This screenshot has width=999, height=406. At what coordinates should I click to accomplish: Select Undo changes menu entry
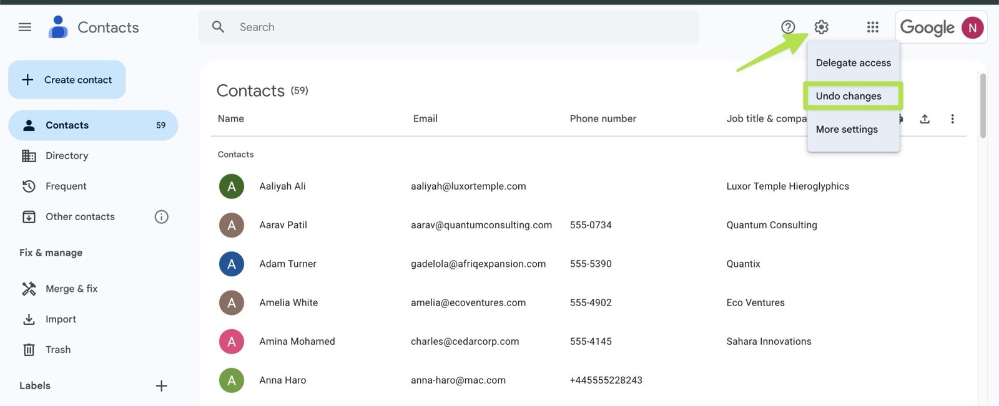coord(853,96)
